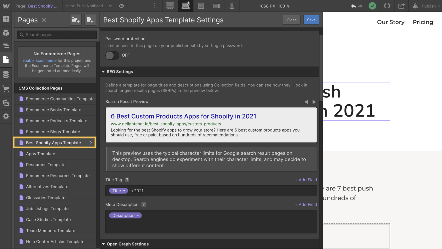Select Ecommerce Resources Template page
This screenshot has width=442, height=249.
tap(55, 176)
